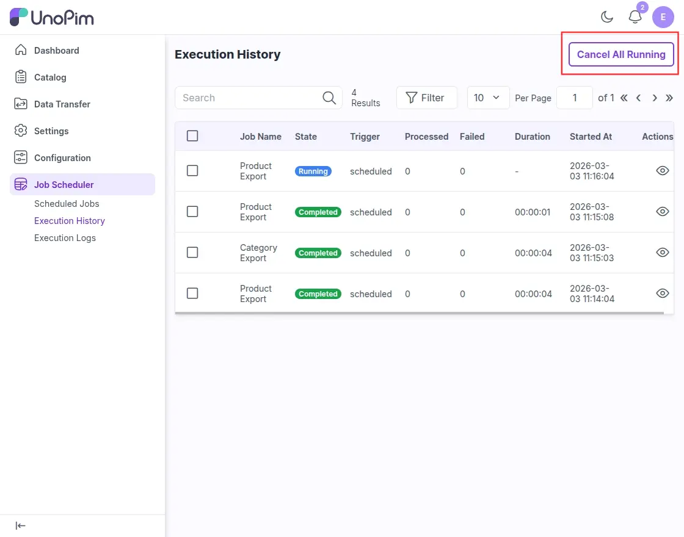Click Category Export job name
This screenshot has width=684, height=537.
pos(258,253)
